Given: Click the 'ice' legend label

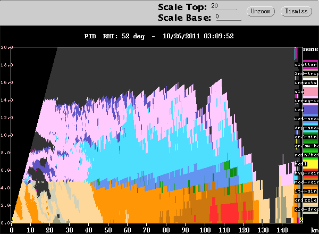Looking at the screenshot, I should coord(299,110).
